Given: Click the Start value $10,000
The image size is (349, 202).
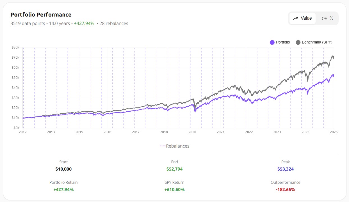Looking at the screenshot, I should click(63, 169).
